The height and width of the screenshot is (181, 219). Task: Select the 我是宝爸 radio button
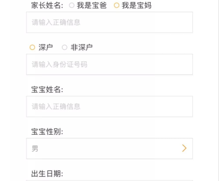tap(72, 6)
